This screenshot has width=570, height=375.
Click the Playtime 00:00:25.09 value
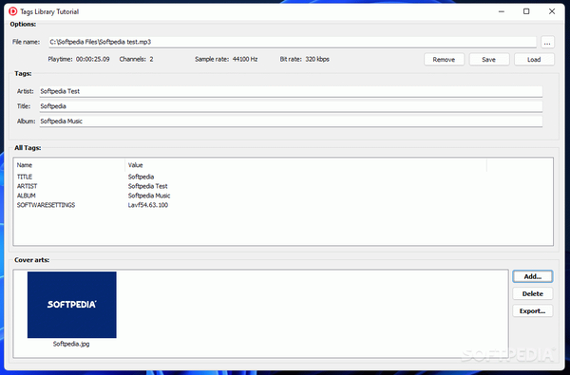point(93,59)
